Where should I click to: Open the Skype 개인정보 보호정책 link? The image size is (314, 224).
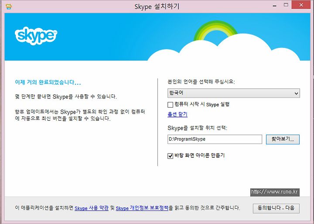142,208
